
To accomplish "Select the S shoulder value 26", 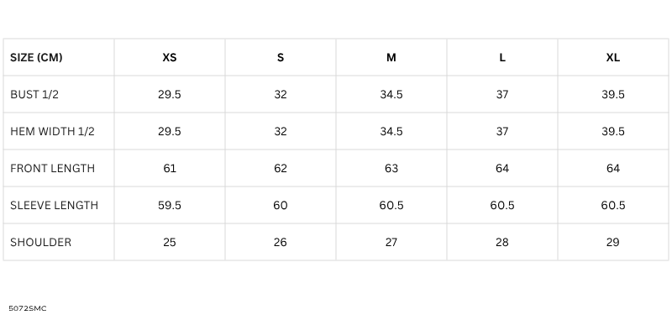I will tap(281, 243).
